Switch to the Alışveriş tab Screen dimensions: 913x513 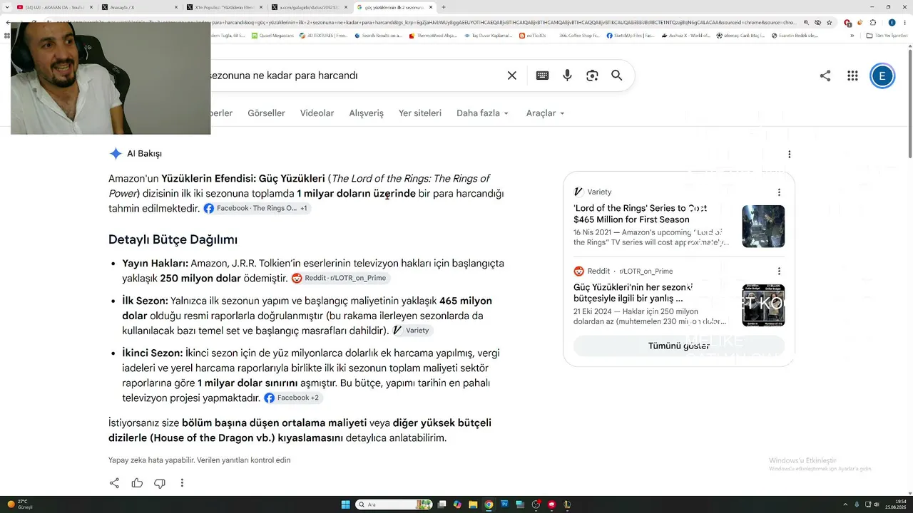click(367, 113)
